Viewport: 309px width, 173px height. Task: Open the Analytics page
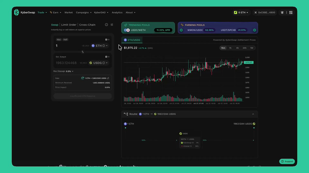(117, 12)
